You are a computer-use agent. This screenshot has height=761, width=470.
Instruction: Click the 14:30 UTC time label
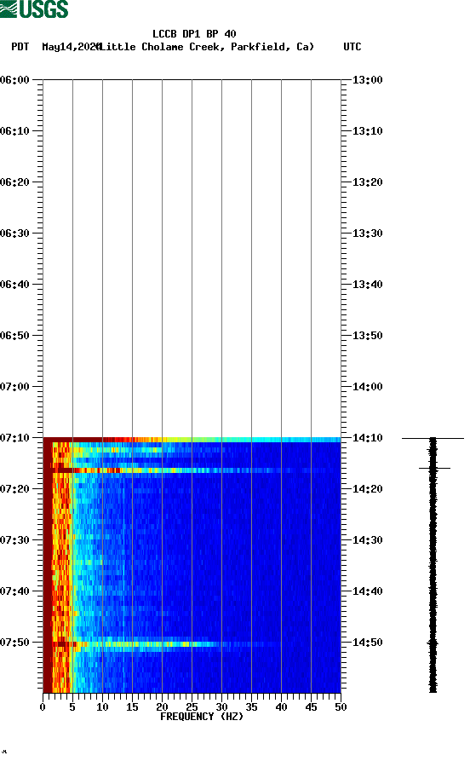(367, 540)
